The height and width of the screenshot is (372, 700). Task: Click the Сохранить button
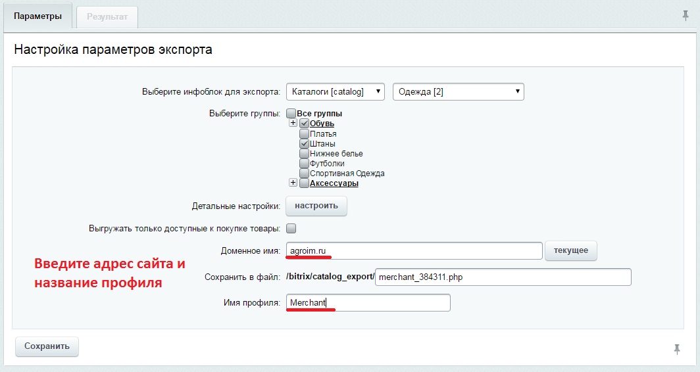(47, 346)
